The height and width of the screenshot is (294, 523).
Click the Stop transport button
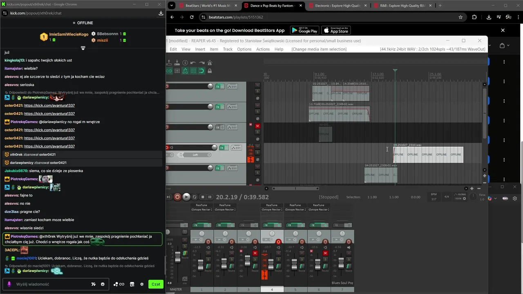coord(203,197)
